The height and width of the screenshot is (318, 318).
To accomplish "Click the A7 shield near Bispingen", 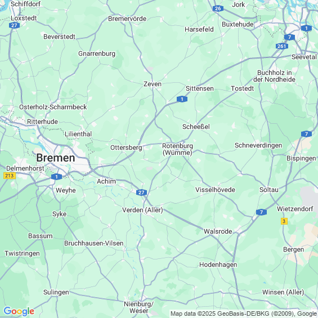I will point(306,134).
